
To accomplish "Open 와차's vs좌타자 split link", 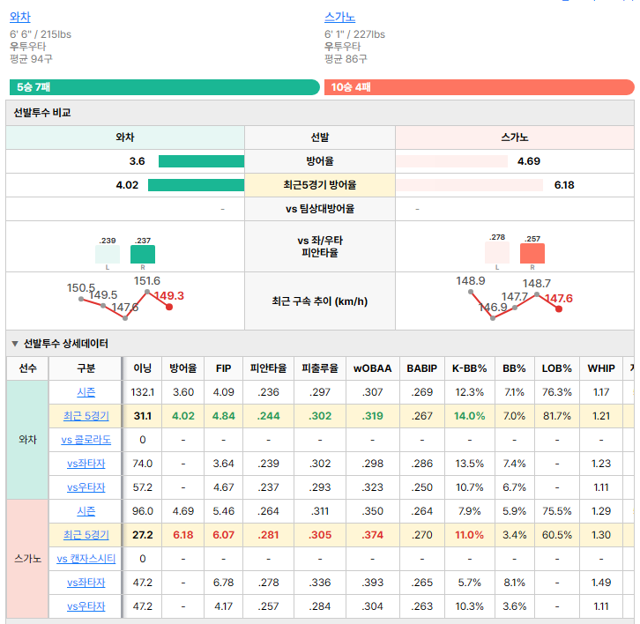I will pyautogui.click(x=86, y=464).
